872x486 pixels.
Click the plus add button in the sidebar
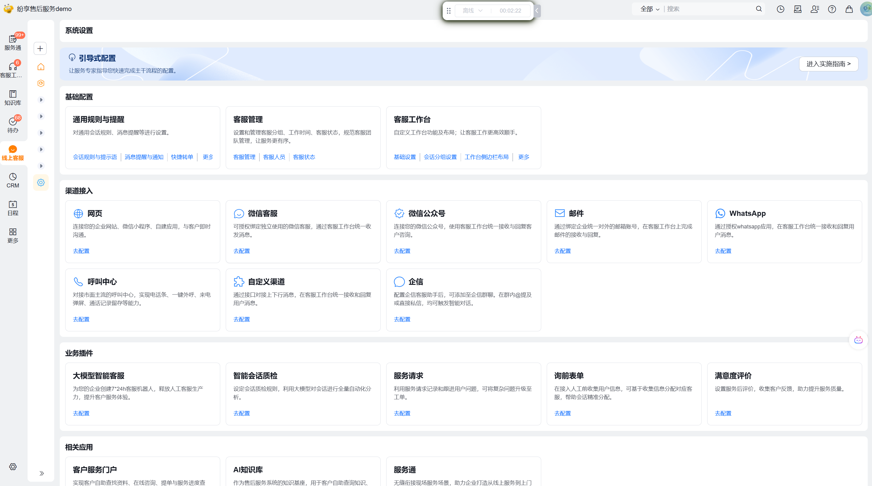40,48
